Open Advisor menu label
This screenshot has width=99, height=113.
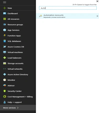[x=11, y=85]
